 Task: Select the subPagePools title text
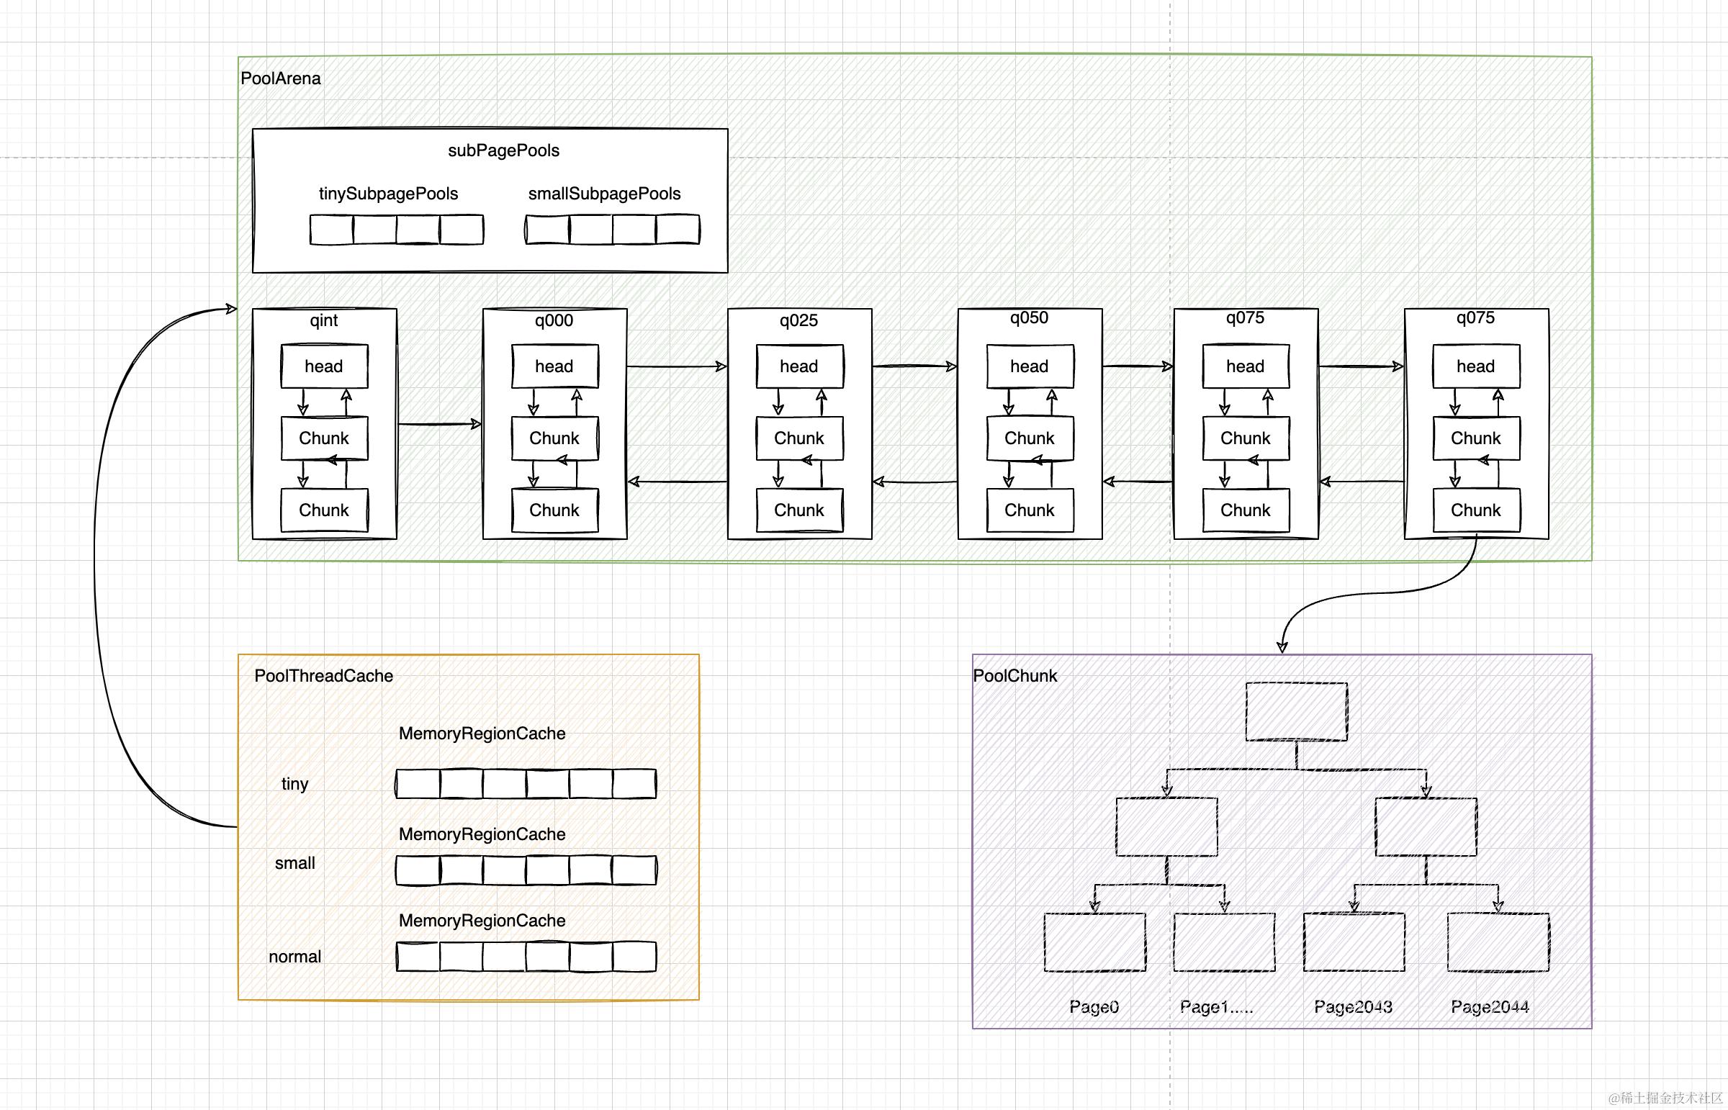pos(503,150)
